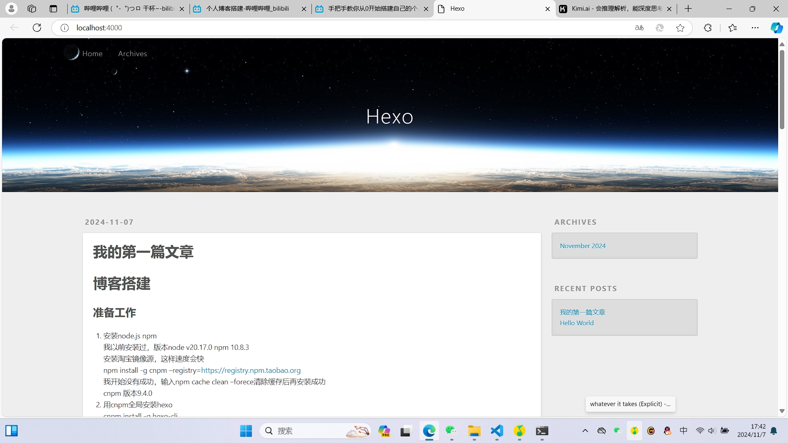Open QQ Music from the taskbar
The height and width of the screenshot is (443, 788).
tap(519, 431)
